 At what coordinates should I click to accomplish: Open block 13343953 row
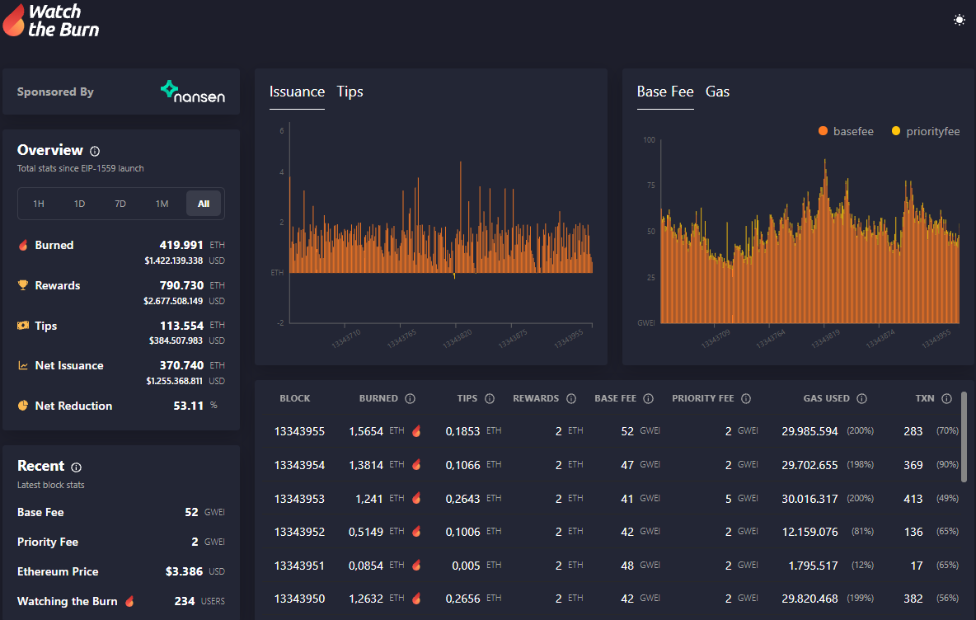613,499
